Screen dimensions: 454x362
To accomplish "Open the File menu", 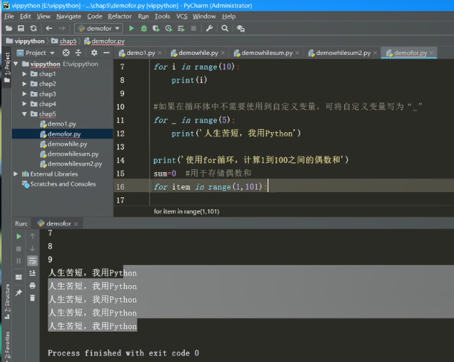I will click(9, 16).
